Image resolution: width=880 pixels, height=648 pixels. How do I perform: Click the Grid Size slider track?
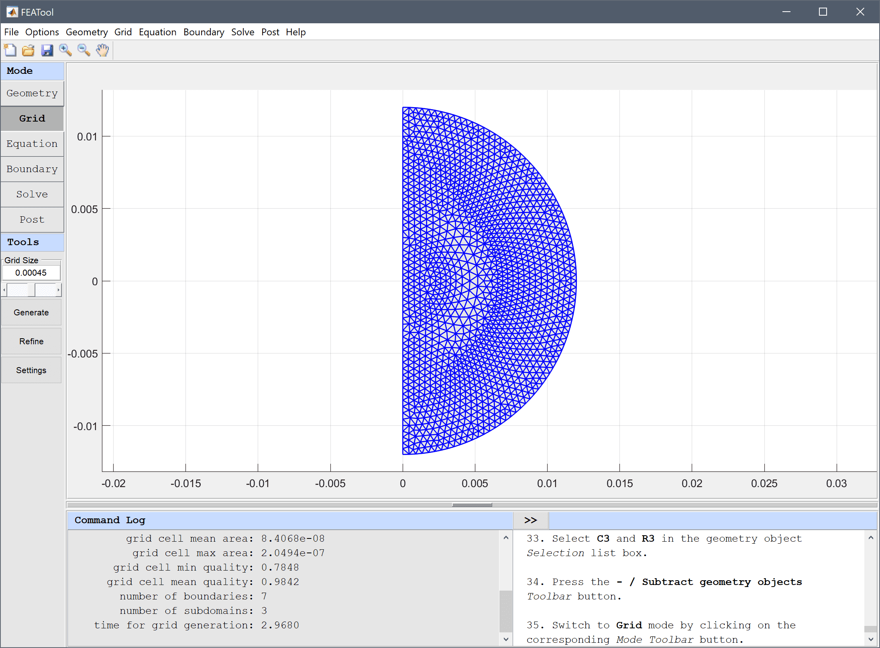pos(31,290)
